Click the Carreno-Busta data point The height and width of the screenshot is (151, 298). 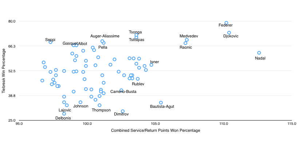click(121, 90)
